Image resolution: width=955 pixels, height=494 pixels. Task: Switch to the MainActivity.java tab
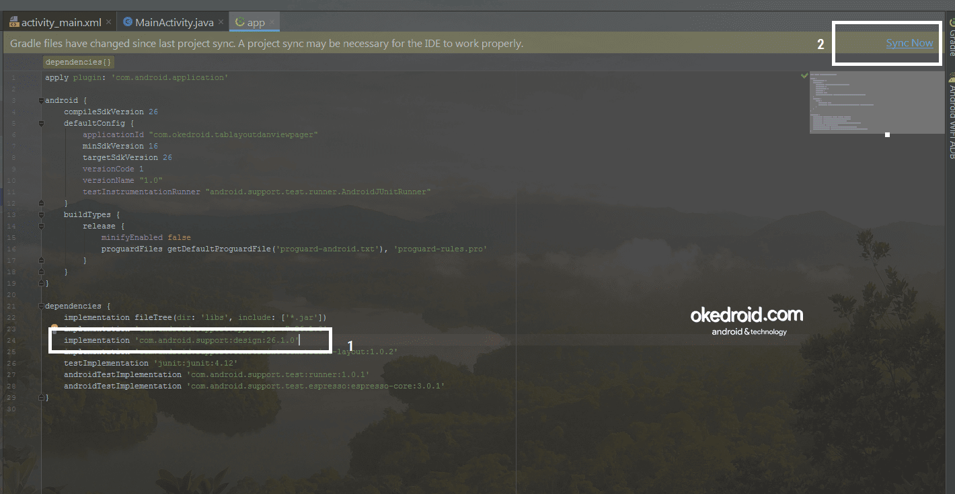172,21
